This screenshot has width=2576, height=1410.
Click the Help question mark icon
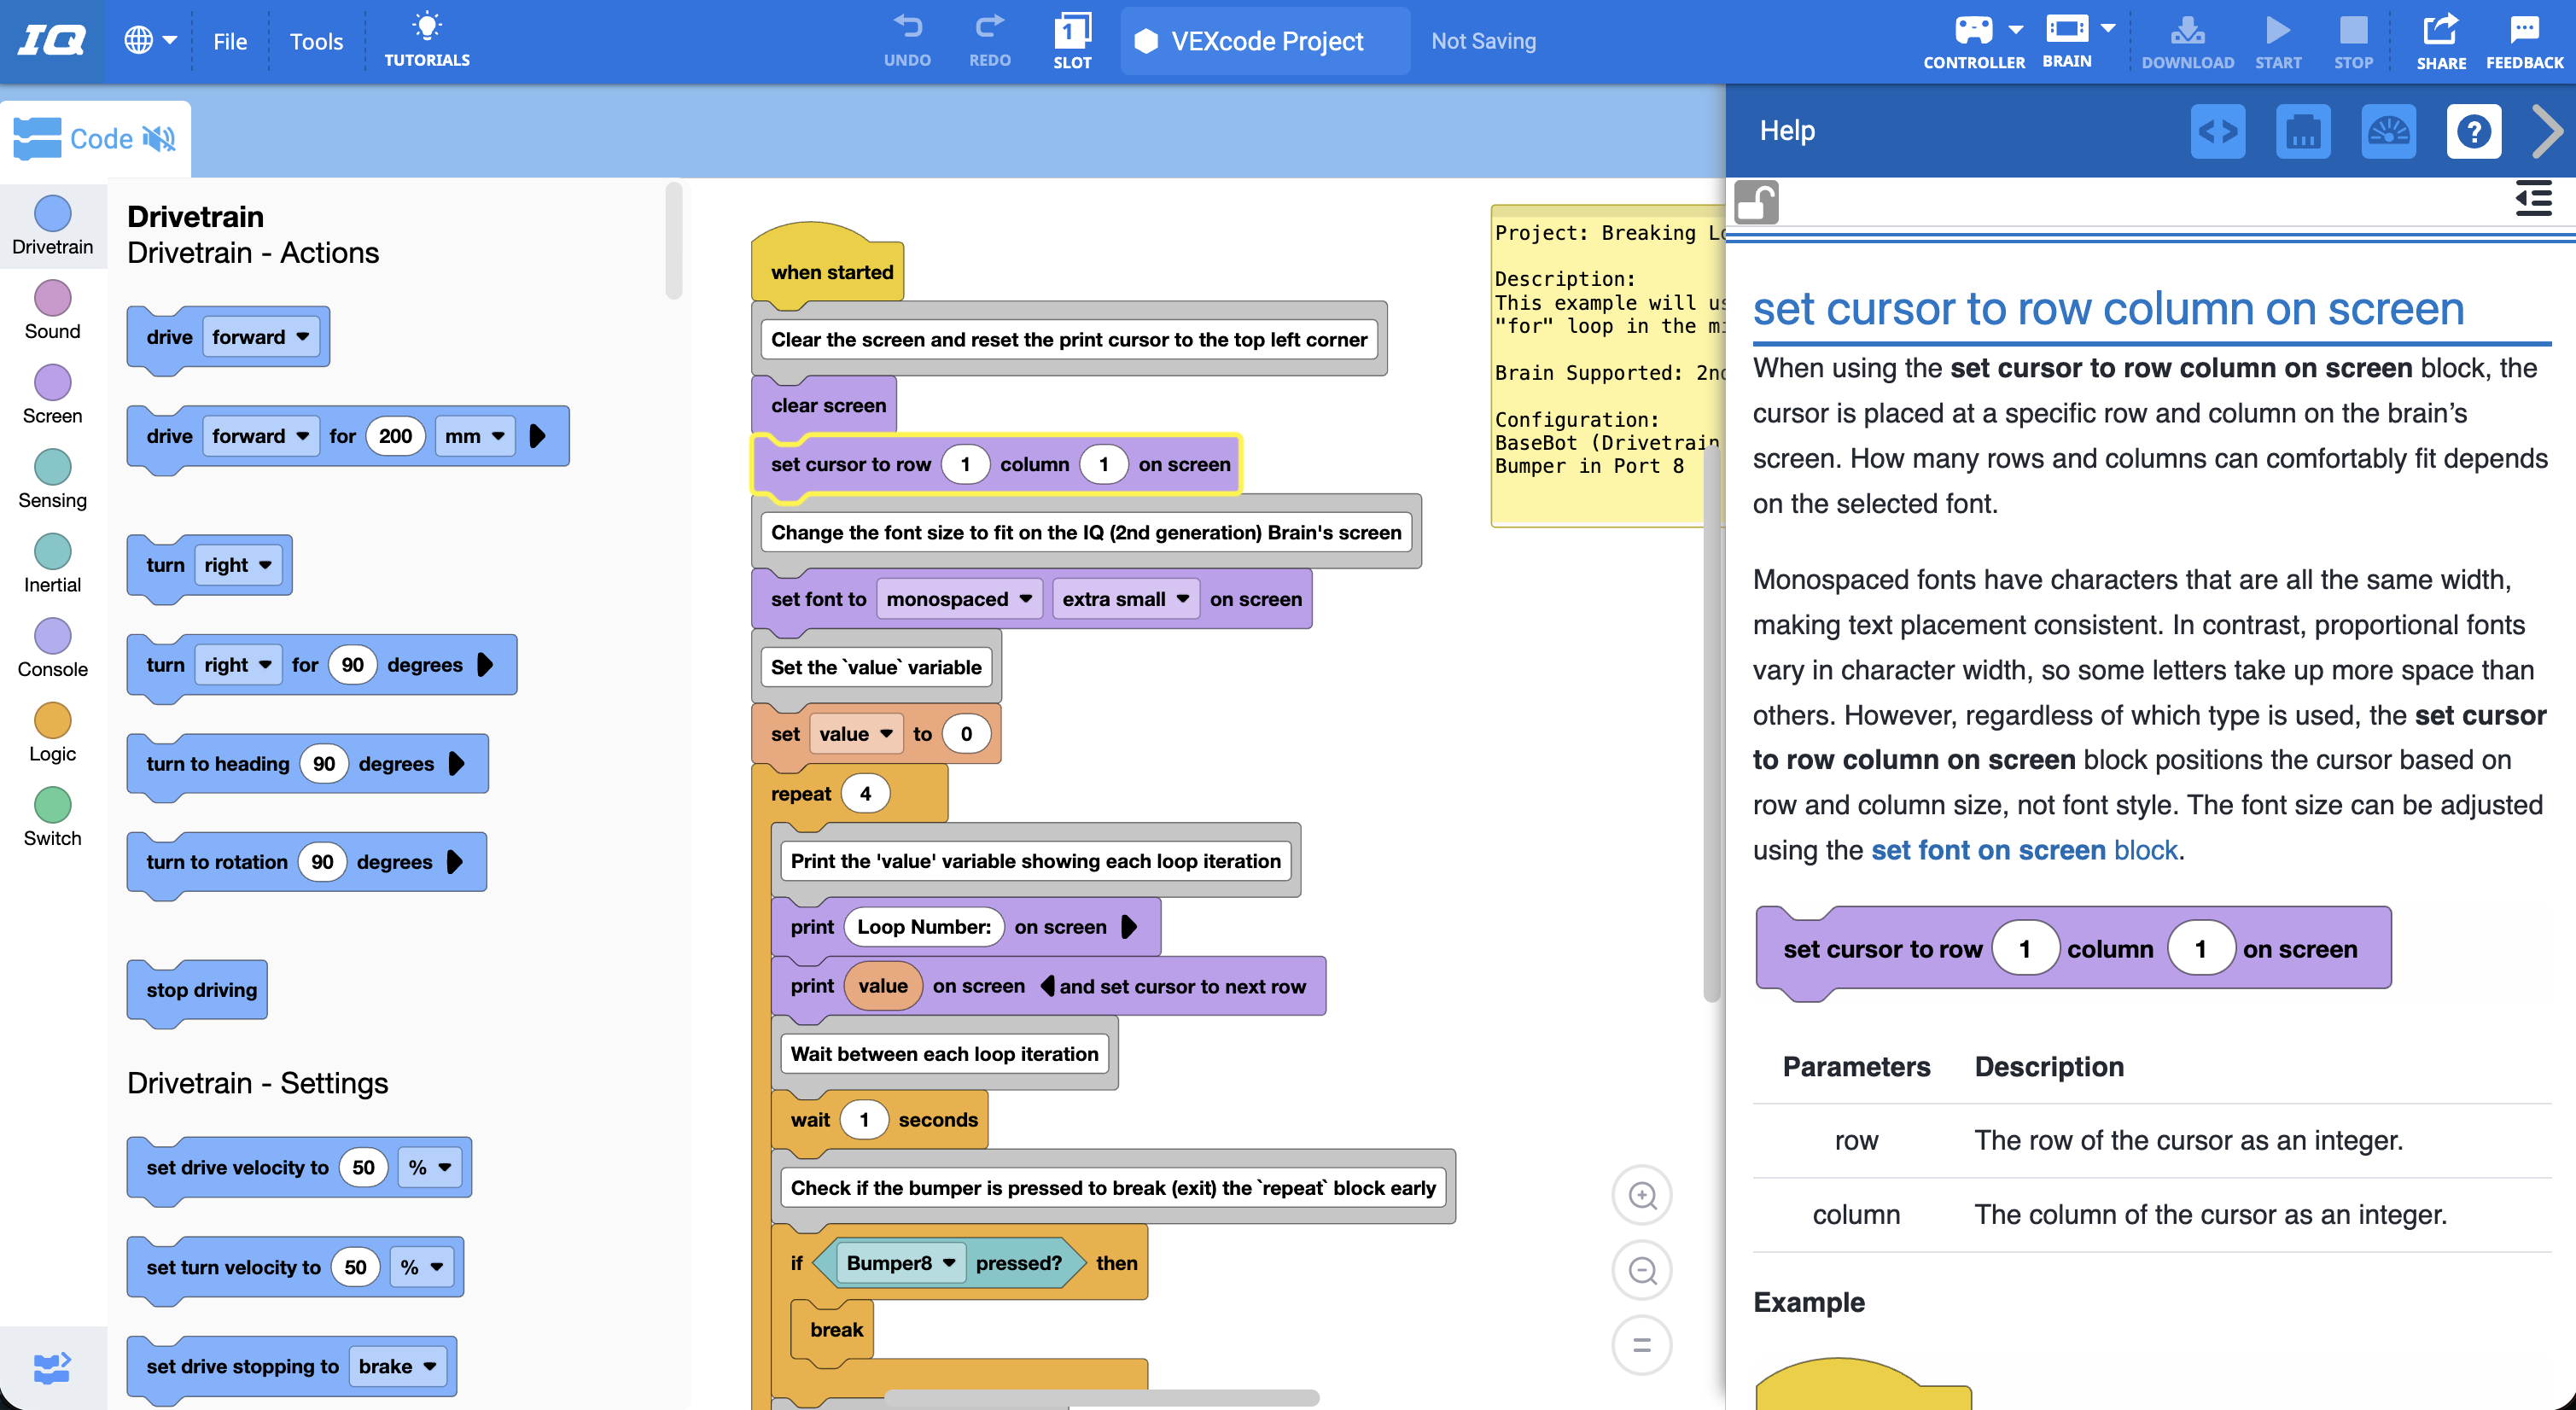pos(2473,131)
